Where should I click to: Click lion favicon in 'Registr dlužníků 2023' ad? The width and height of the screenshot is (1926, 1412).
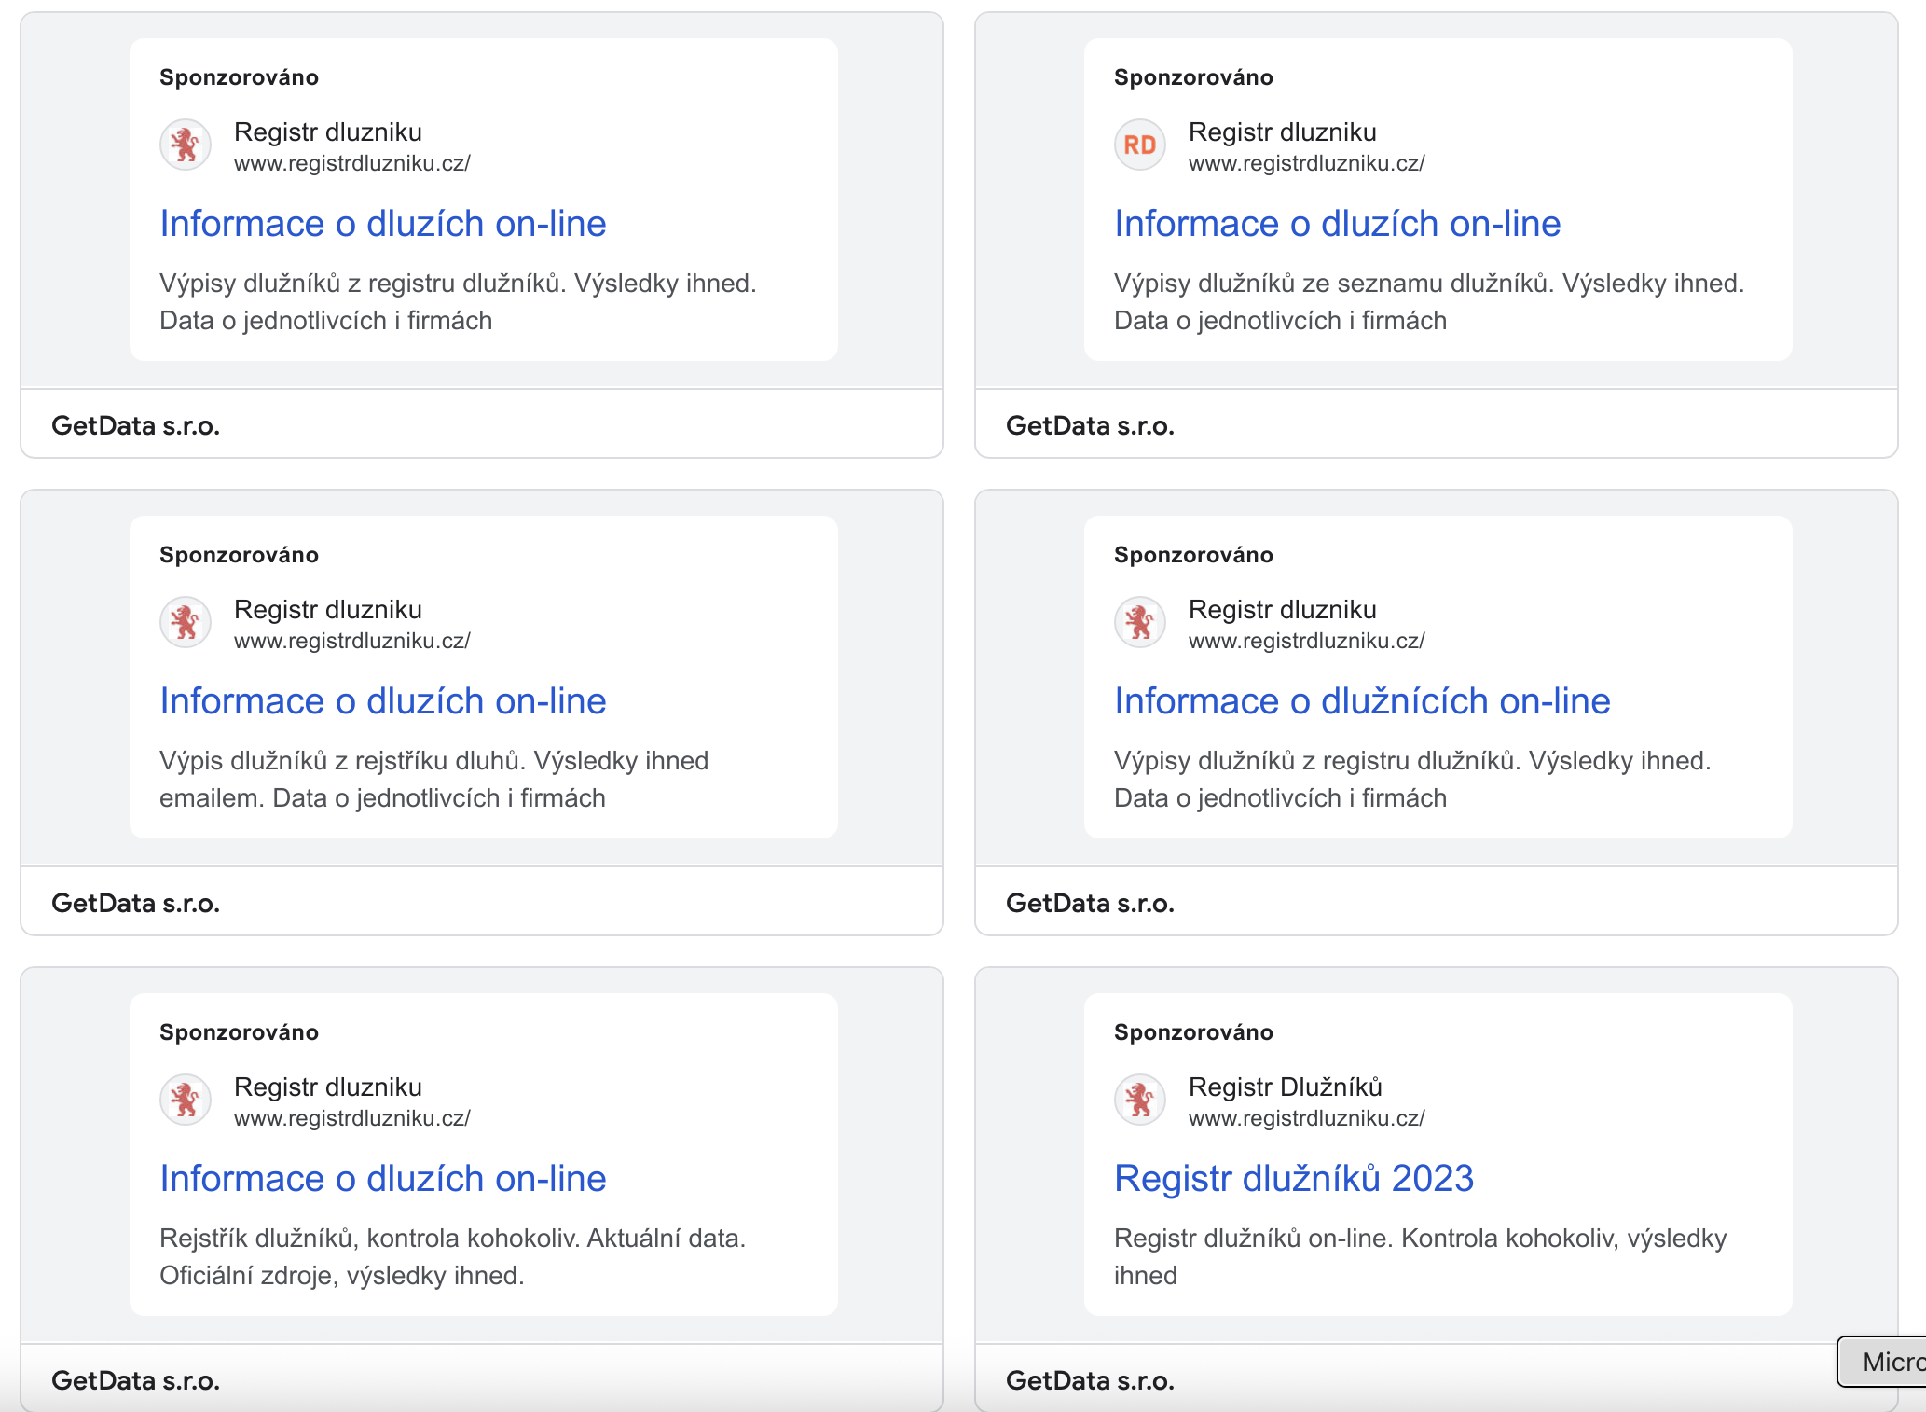coord(1139,1100)
